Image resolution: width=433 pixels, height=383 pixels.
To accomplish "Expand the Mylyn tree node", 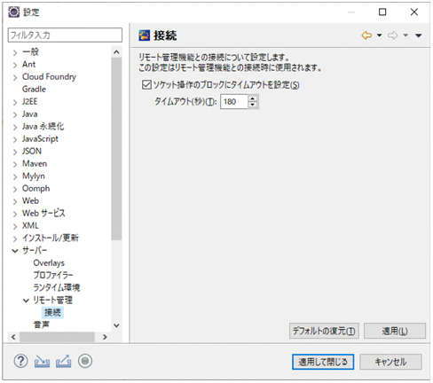I will [15, 176].
